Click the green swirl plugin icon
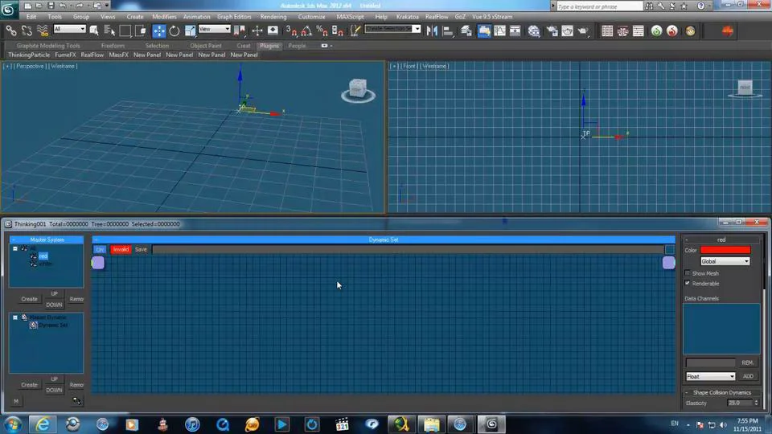 click(656, 31)
